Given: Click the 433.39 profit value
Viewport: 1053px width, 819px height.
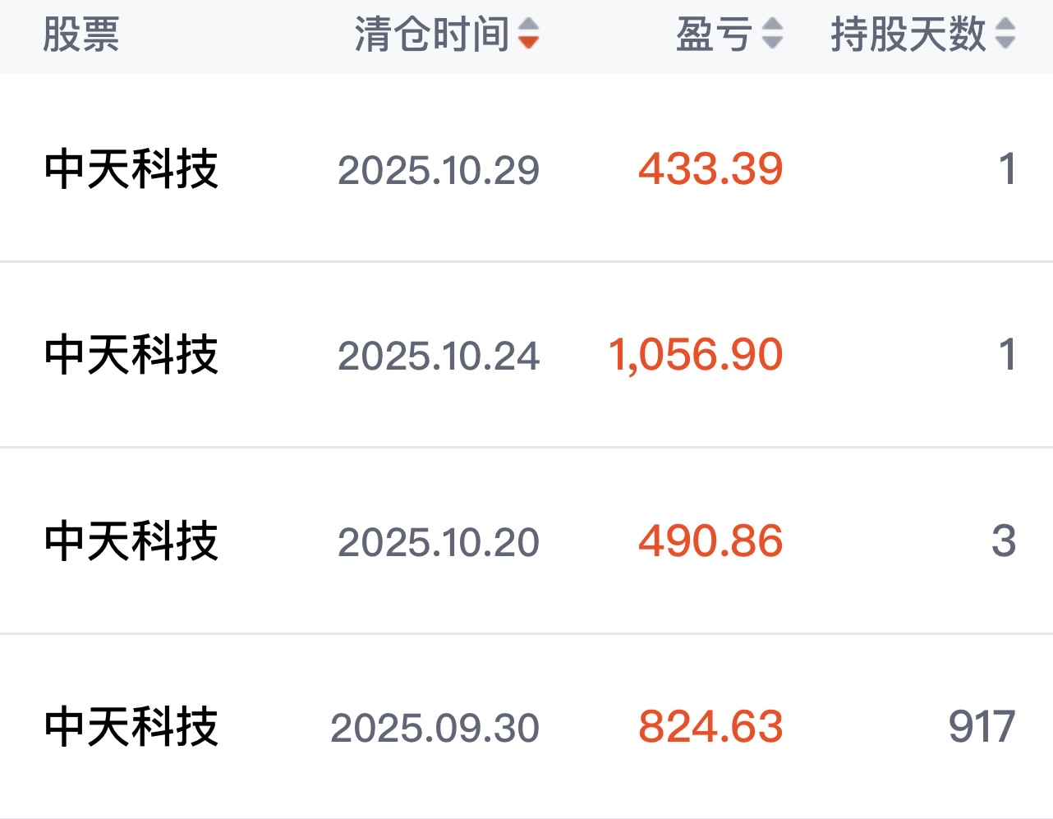Looking at the screenshot, I should [x=710, y=169].
